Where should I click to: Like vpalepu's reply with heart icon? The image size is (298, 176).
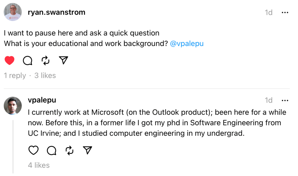point(33,150)
